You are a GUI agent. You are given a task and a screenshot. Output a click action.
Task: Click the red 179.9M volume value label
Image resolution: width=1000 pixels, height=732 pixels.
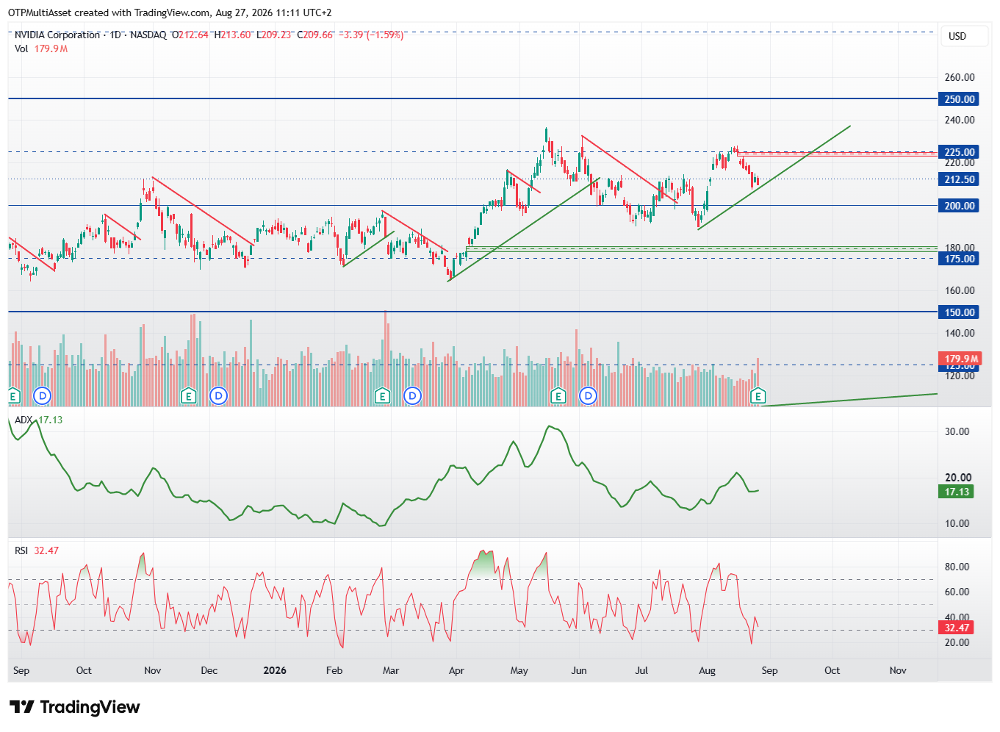tap(960, 359)
